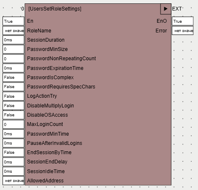Click the block order number 0
Image resolution: width=198 pixels, height=190 pixels.
click(23, 9)
